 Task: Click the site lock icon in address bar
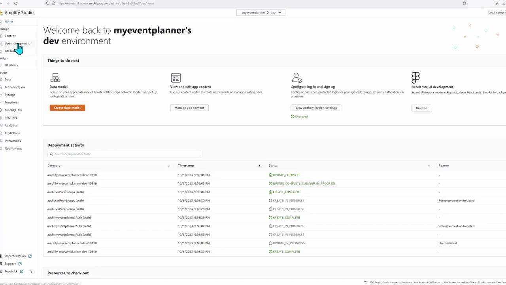[x=53, y=3]
